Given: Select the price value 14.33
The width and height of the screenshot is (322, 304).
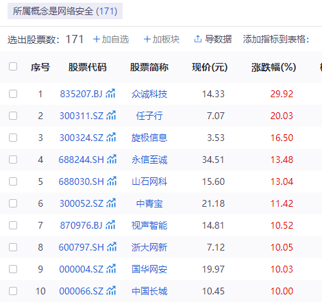Looking at the screenshot, I should (x=213, y=94).
